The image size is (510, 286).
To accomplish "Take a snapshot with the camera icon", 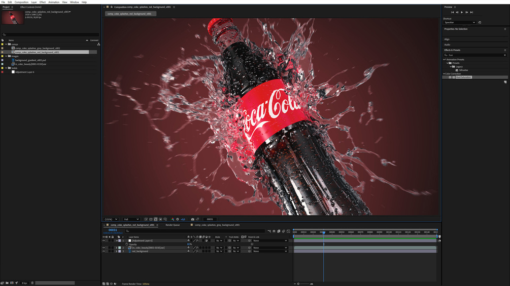I will click(192, 219).
